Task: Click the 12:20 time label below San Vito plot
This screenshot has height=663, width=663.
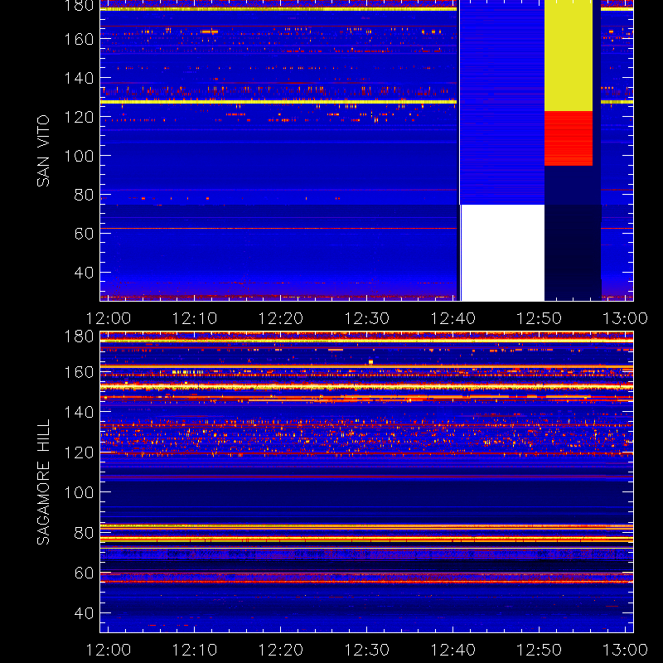Action: 280,318
